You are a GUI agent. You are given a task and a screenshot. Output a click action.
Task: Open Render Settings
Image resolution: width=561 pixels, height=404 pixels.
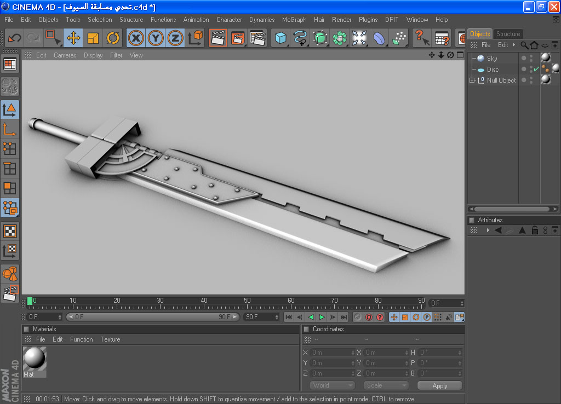[x=257, y=38]
